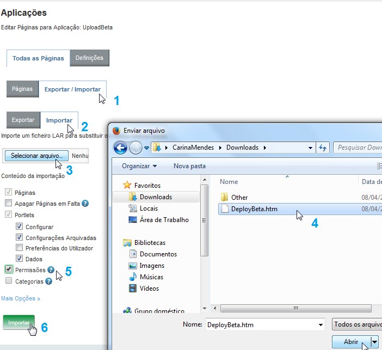Enable the Categorias checkbox
The image size is (382, 350).
click(9, 280)
